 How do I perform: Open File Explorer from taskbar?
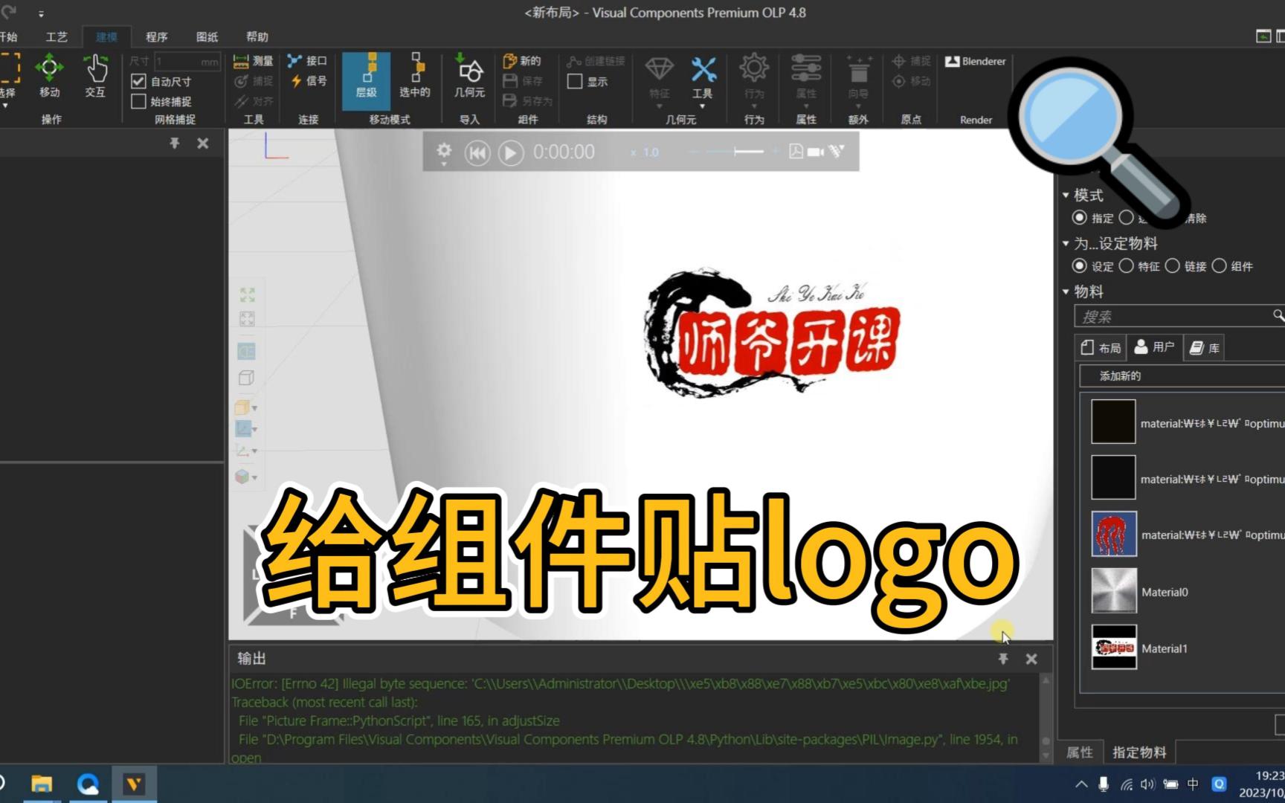(x=42, y=784)
